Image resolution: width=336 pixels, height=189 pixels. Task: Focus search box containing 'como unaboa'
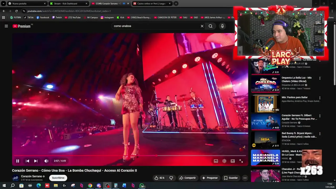pyautogui.click(x=155, y=26)
